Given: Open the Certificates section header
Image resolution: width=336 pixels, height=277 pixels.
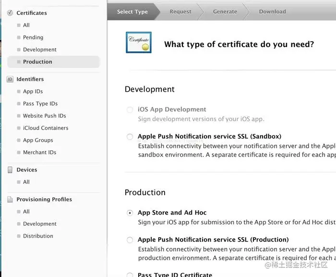Looking at the screenshot, I should 32,13.
